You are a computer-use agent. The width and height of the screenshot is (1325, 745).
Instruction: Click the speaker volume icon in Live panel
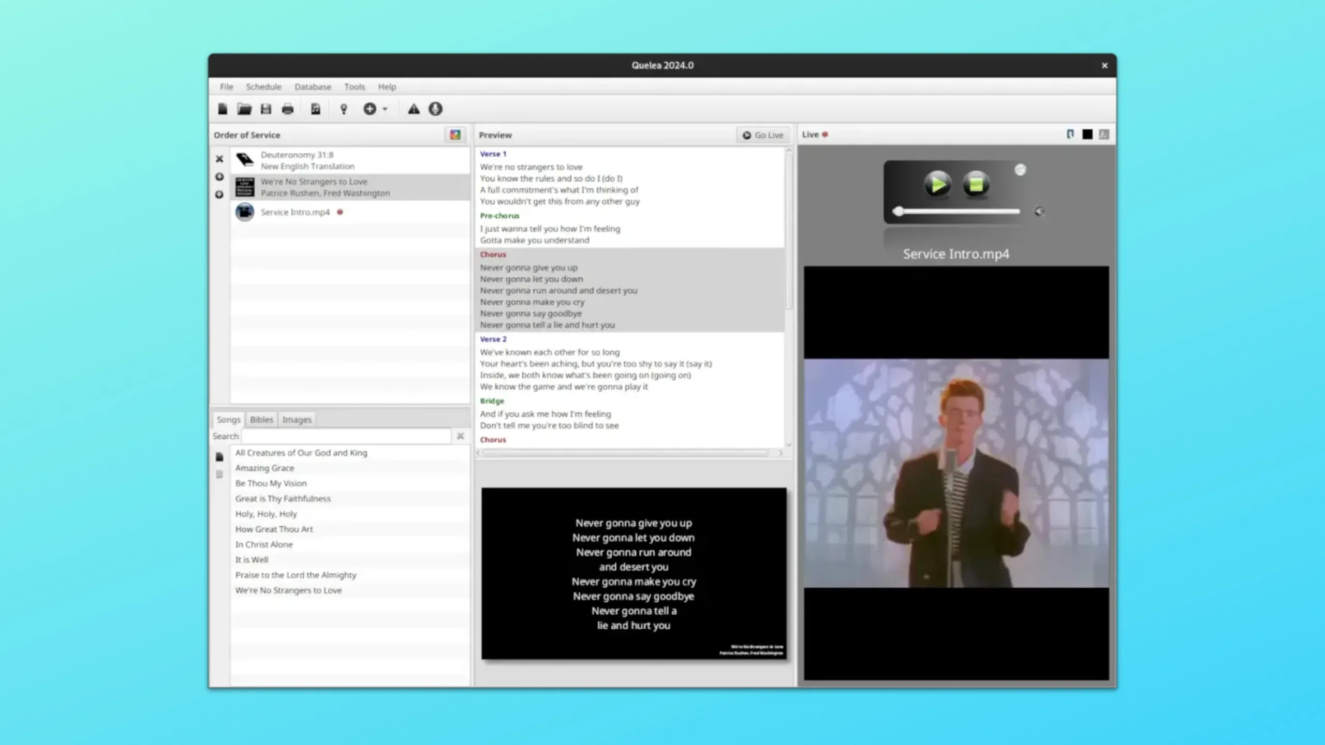(1039, 211)
